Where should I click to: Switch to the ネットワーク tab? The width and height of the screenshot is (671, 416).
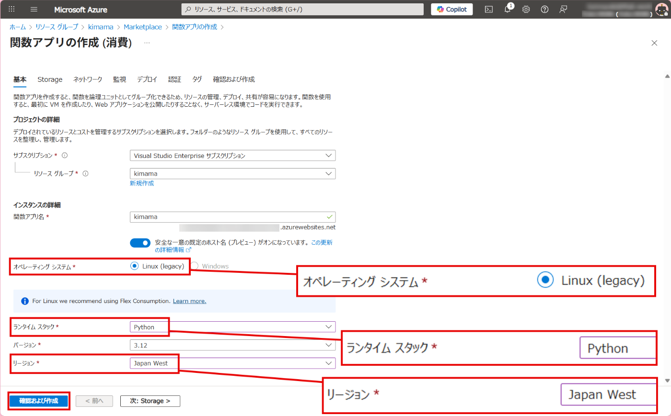click(x=88, y=79)
